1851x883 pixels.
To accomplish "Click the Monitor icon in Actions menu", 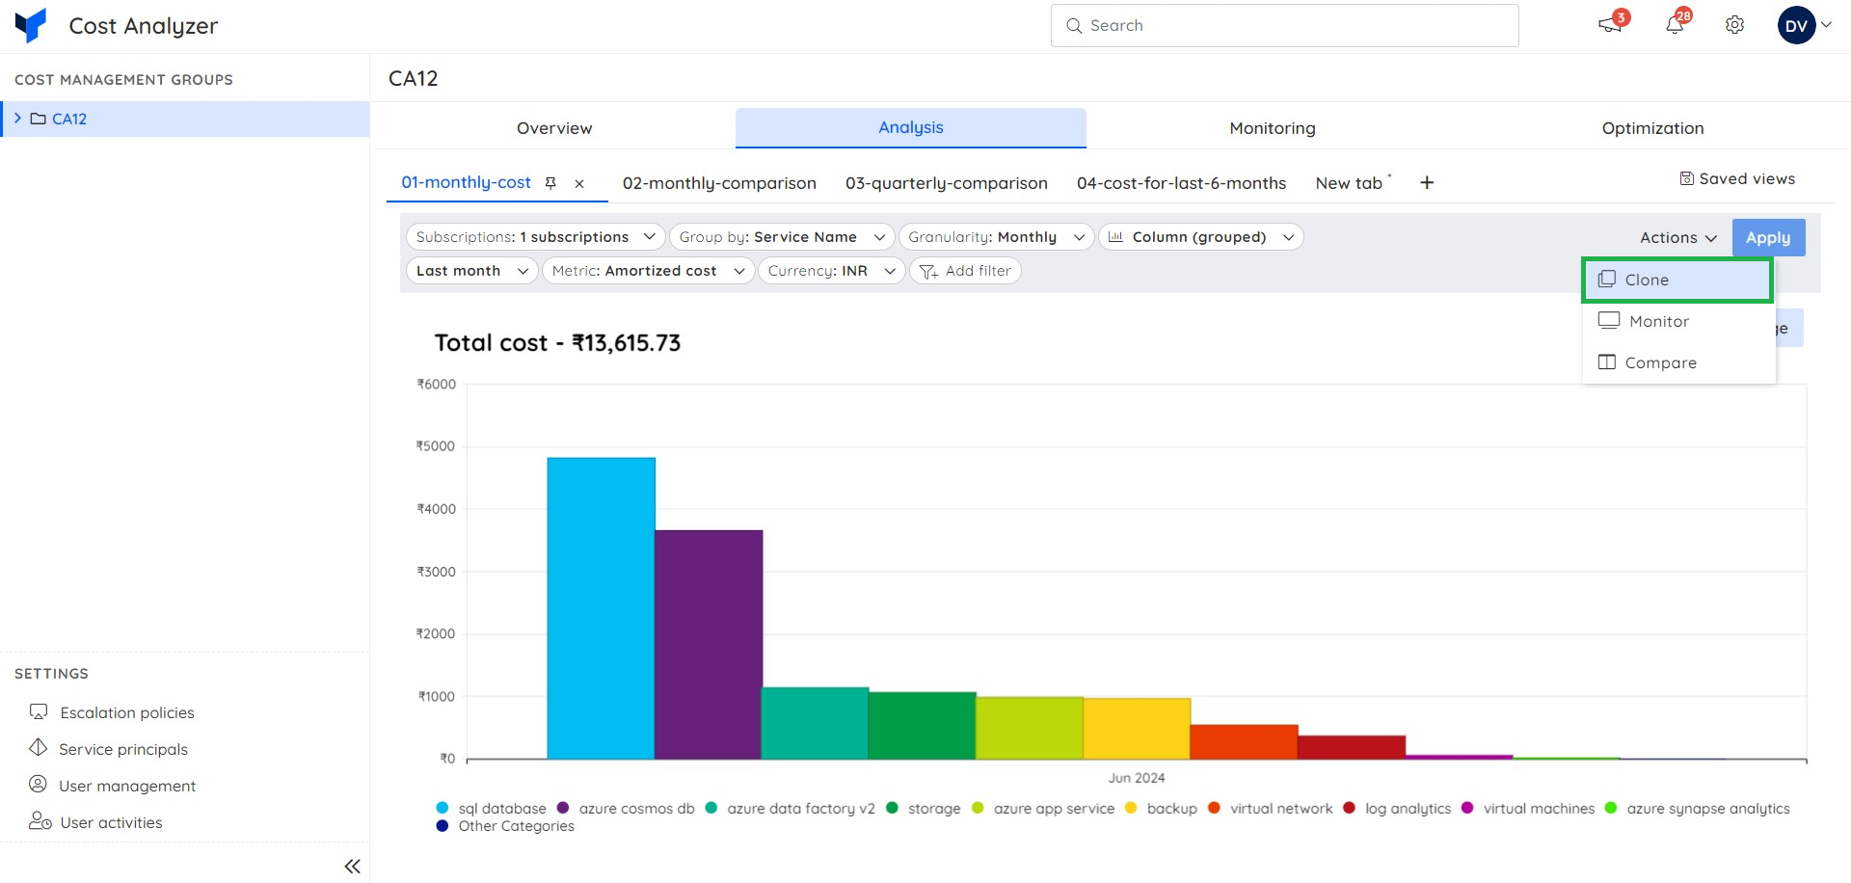I will [x=1608, y=320].
